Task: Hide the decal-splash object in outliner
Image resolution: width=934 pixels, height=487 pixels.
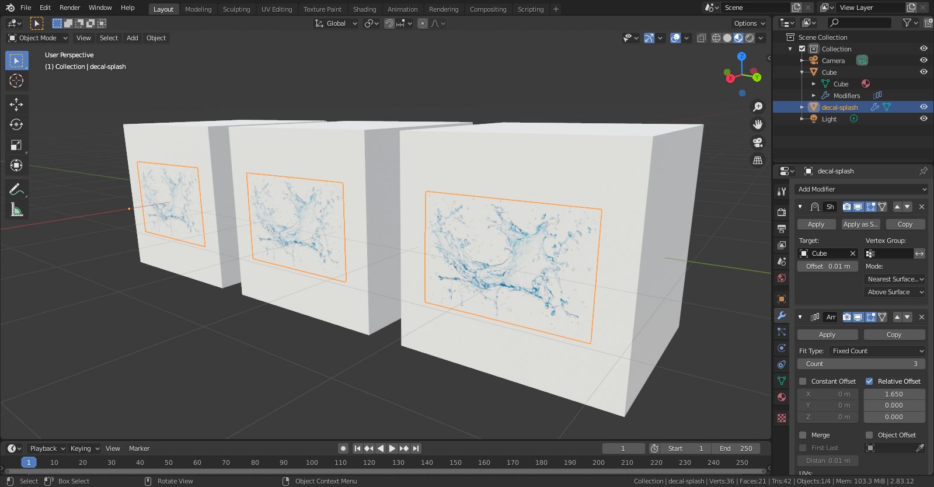Action: 923,107
